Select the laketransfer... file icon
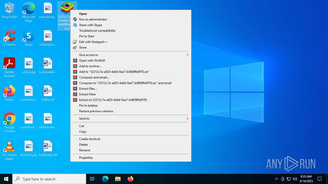Image resolution: width=328 pixels, height=184 pixels. coord(48,121)
